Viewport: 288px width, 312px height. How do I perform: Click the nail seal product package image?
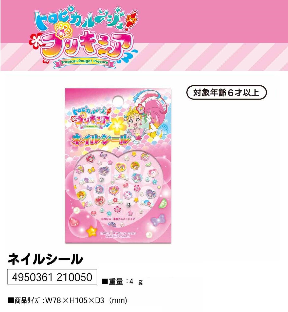click(118, 166)
